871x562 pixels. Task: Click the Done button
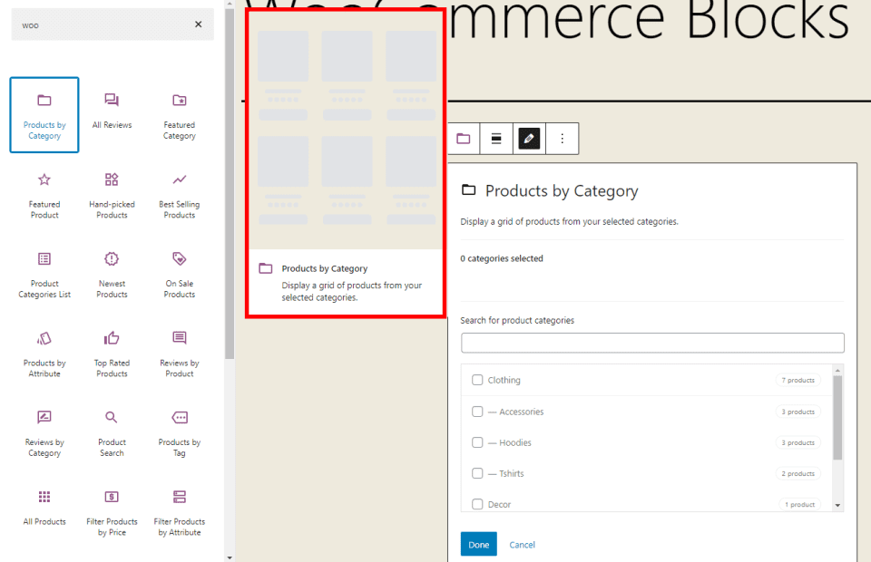(478, 544)
